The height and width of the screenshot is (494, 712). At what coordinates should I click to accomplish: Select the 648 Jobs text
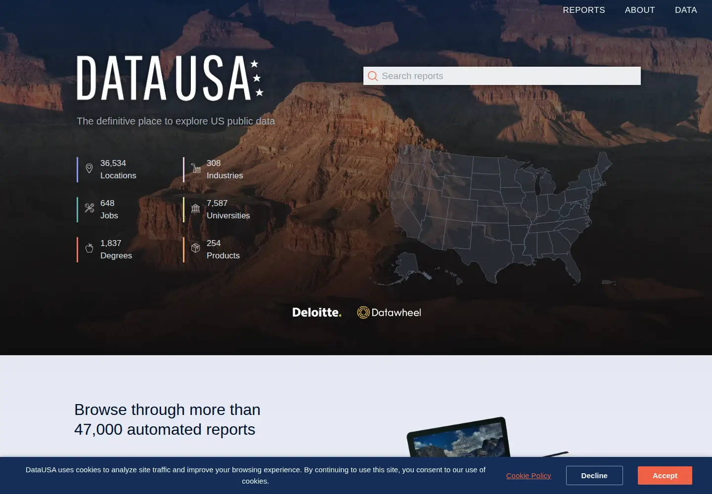tap(109, 209)
